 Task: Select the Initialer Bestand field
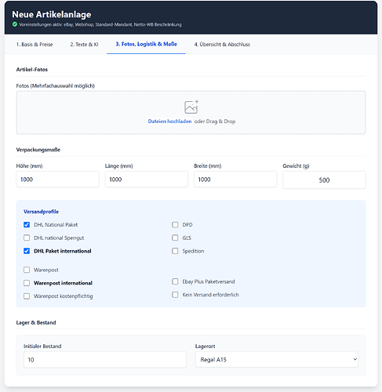tap(105, 360)
